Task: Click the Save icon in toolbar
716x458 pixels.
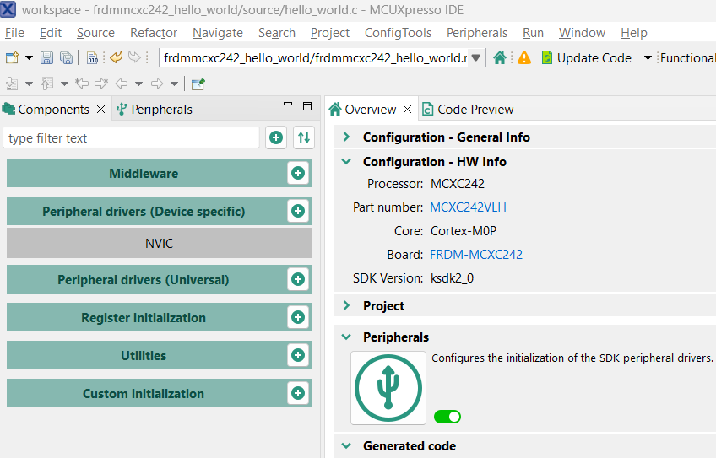Action: pos(46,58)
